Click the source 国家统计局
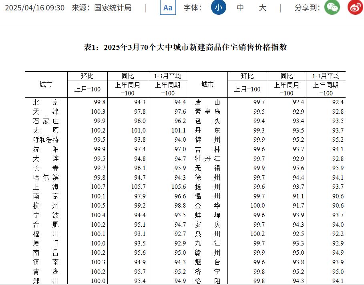The width and height of the screenshot is (364, 285). coord(113,8)
